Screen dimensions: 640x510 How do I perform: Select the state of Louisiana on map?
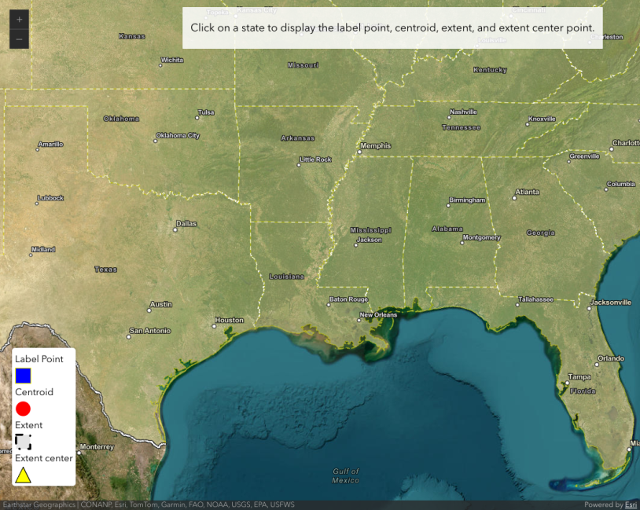point(286,277)
